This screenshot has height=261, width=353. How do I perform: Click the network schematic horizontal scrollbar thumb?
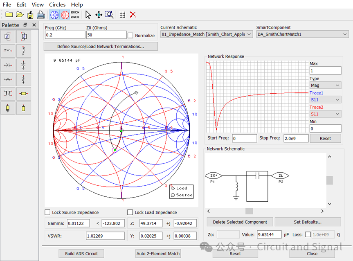[x=249, y=211]
